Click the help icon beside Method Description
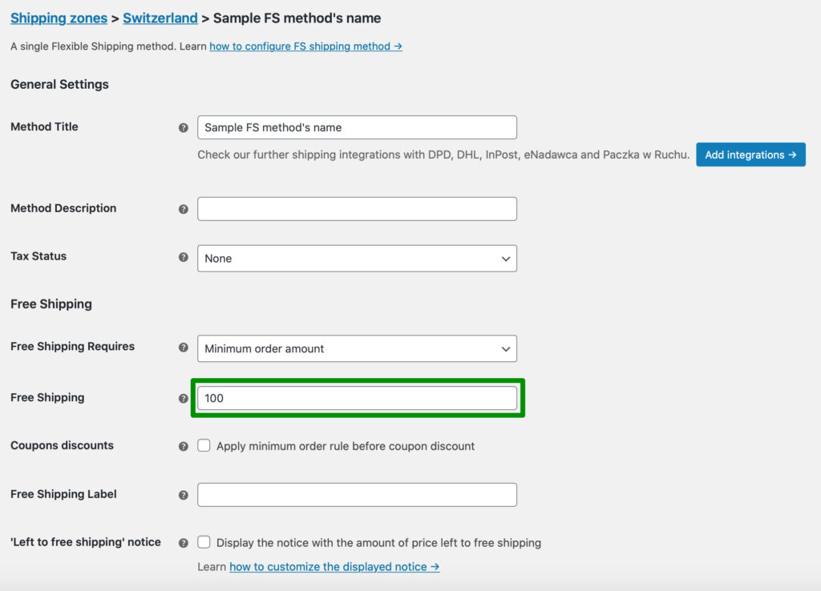 (184, 209)
